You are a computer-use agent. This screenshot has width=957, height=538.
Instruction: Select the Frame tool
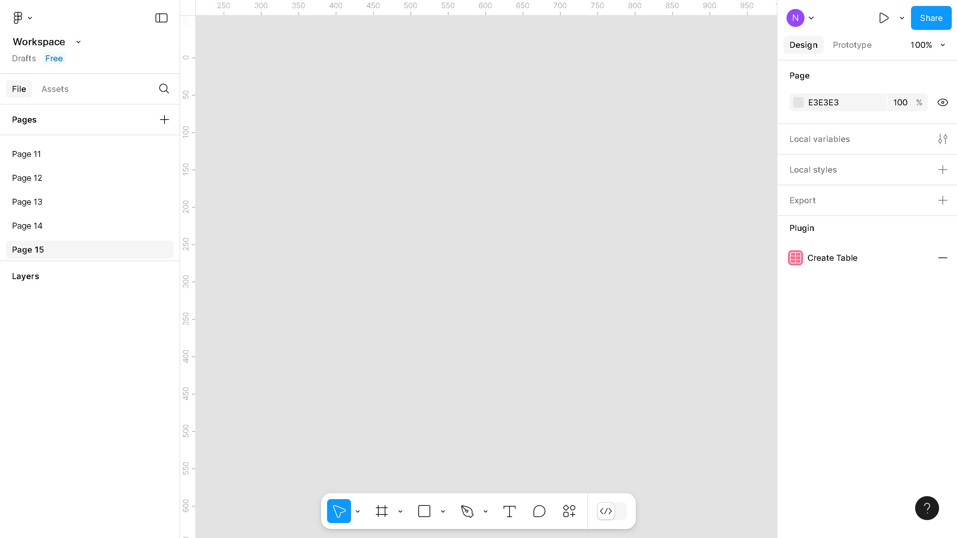[382, 511]
